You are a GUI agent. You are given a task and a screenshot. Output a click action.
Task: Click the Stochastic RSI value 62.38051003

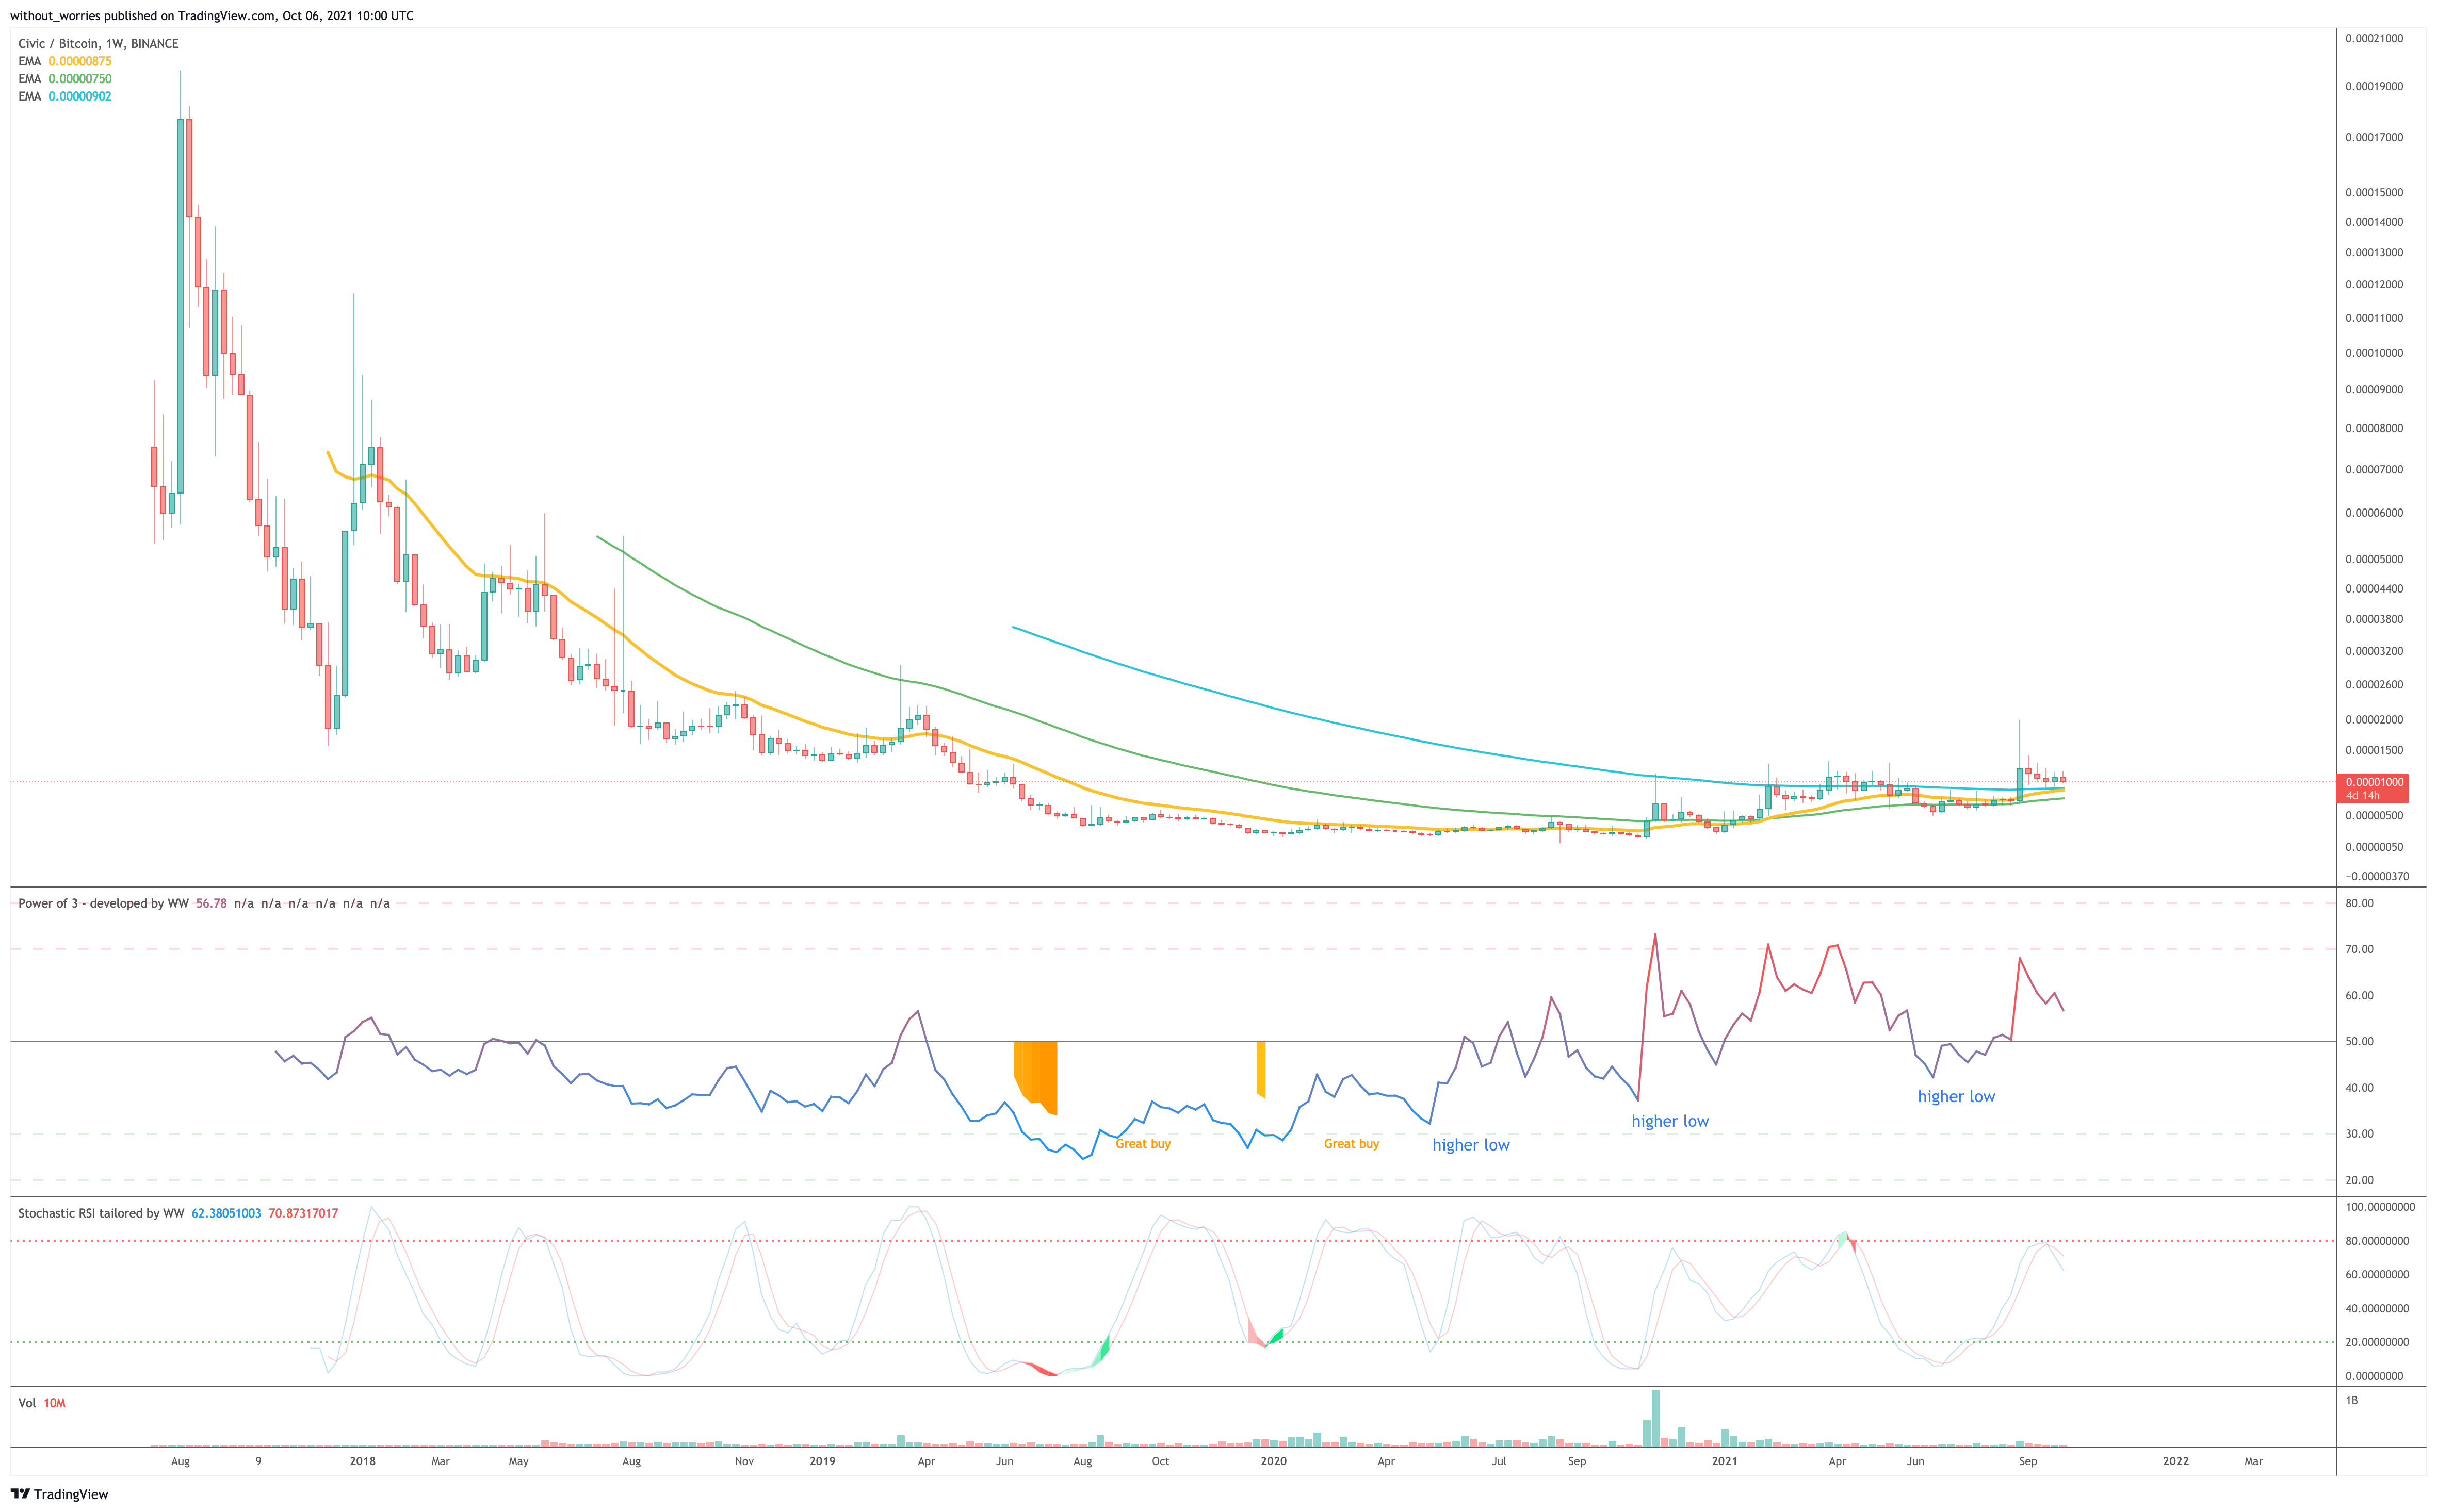(x=226, y=1213)
